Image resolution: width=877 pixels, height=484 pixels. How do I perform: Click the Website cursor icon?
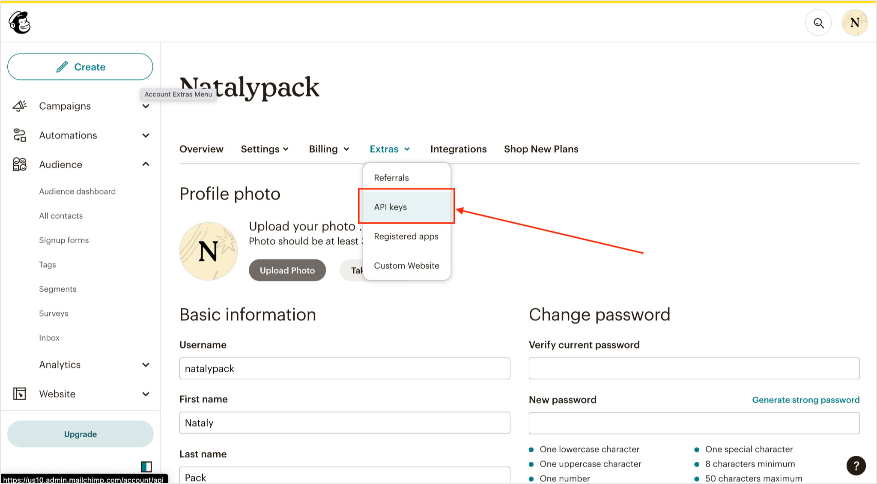[20, 394]
